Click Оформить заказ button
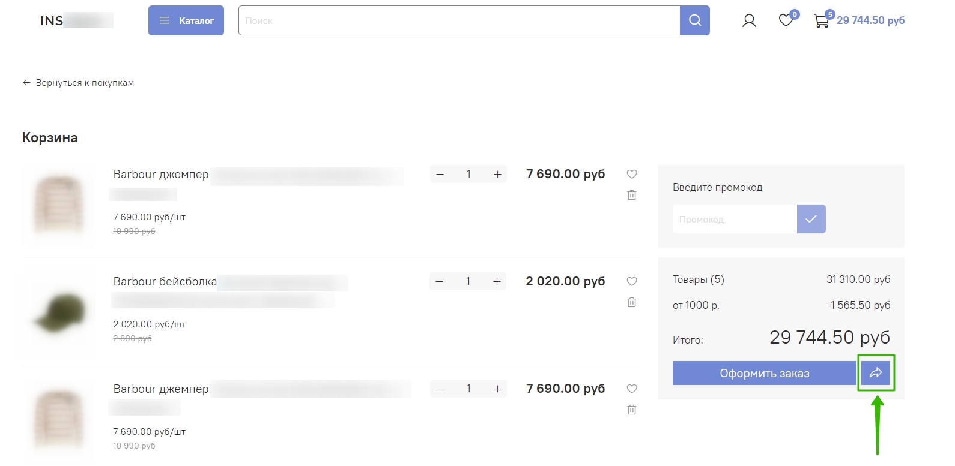The image size is (955, 466). [x=765, y=373]
